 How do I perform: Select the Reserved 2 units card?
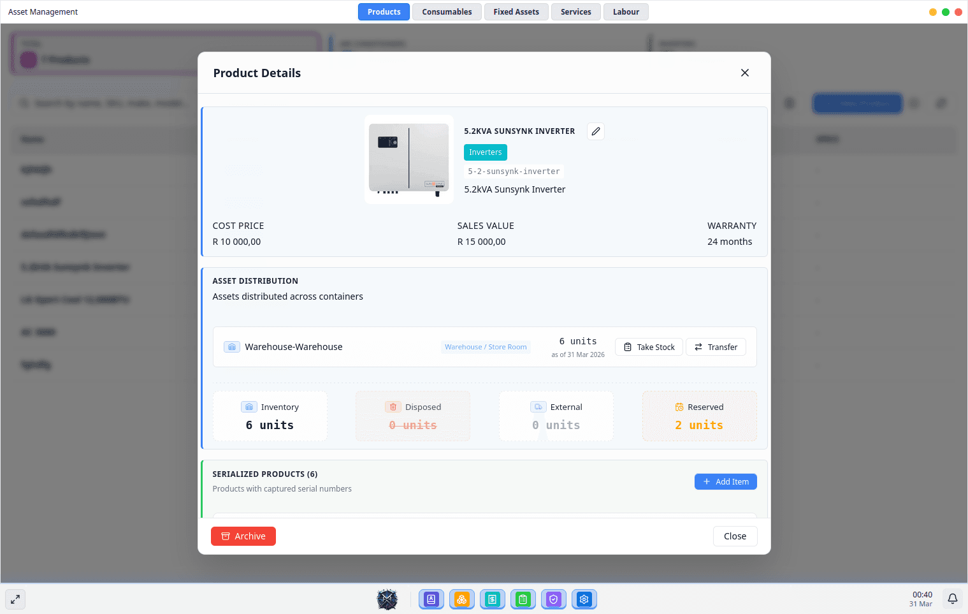700,416
